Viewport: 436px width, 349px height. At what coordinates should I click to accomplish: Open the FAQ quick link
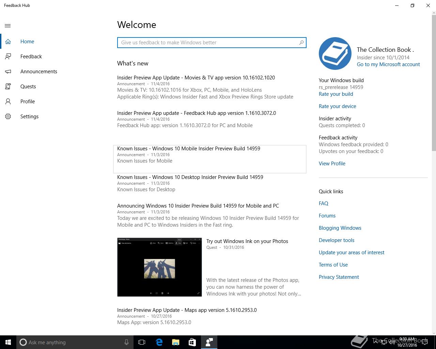tap(324, 203)
